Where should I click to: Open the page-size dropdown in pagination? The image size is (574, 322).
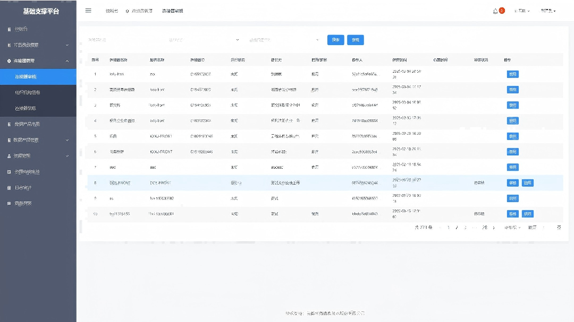point(512,228)
